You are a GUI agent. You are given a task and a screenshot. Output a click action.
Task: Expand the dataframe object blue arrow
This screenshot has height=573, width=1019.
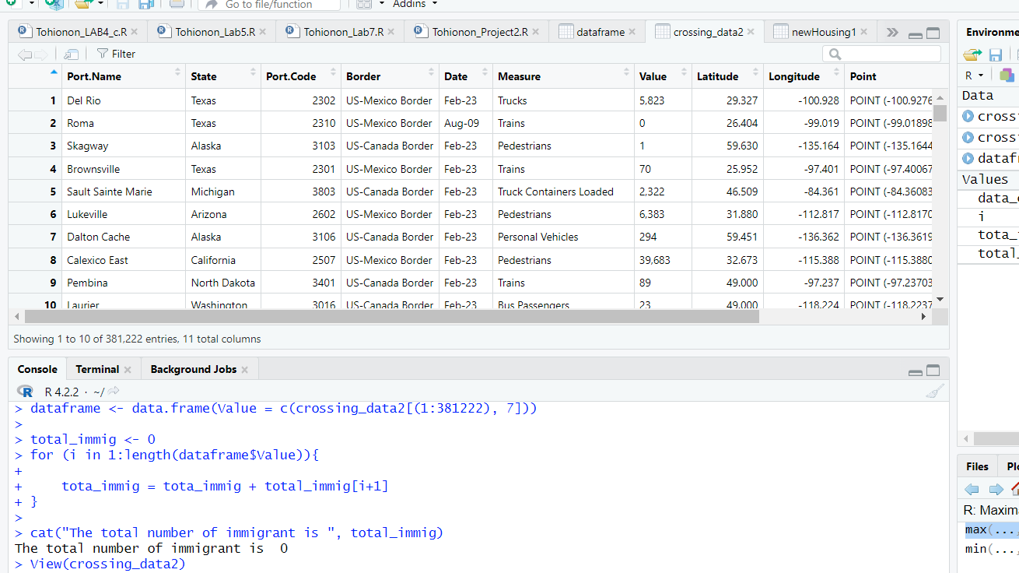[x=968, y=158]
